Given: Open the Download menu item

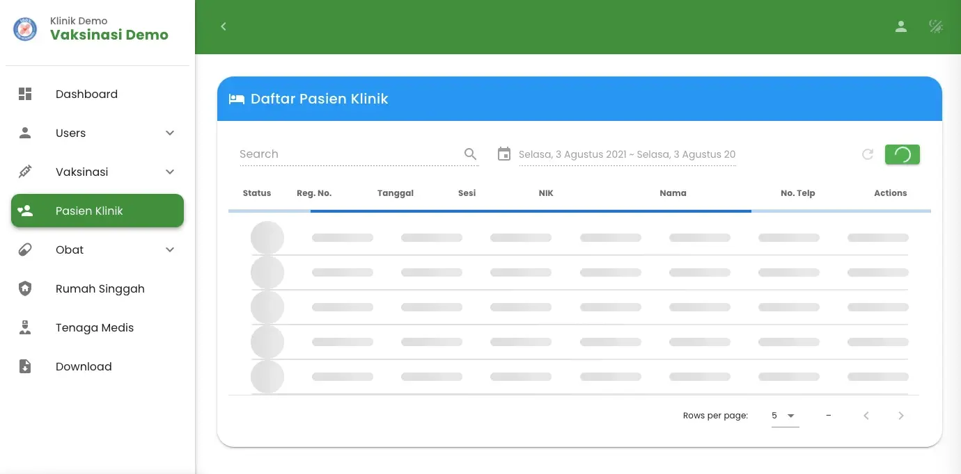Looking at the screenshot, I should click(x=97, y=366).
